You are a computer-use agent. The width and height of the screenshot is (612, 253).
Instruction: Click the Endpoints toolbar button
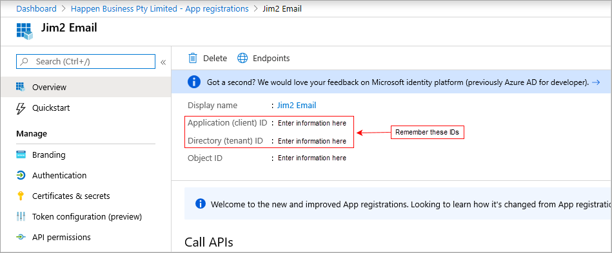coord(264,58)
